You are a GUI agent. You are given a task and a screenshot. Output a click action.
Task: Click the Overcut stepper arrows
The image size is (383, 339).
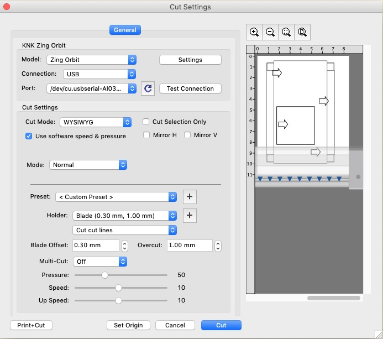pyautogui.click(x=218, y=246)
